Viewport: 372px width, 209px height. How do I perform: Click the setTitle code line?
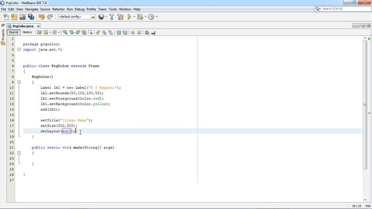(66, 120)
